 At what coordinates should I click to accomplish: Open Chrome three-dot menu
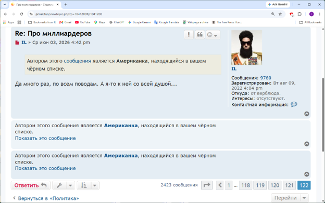click(x=319, y=14)
